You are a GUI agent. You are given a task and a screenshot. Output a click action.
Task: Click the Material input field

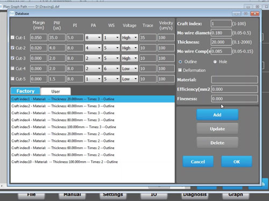tap(235, 80)
